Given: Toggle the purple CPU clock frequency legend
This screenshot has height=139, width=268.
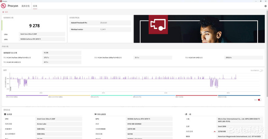Looking at the screenshot, I should (27, 96).
